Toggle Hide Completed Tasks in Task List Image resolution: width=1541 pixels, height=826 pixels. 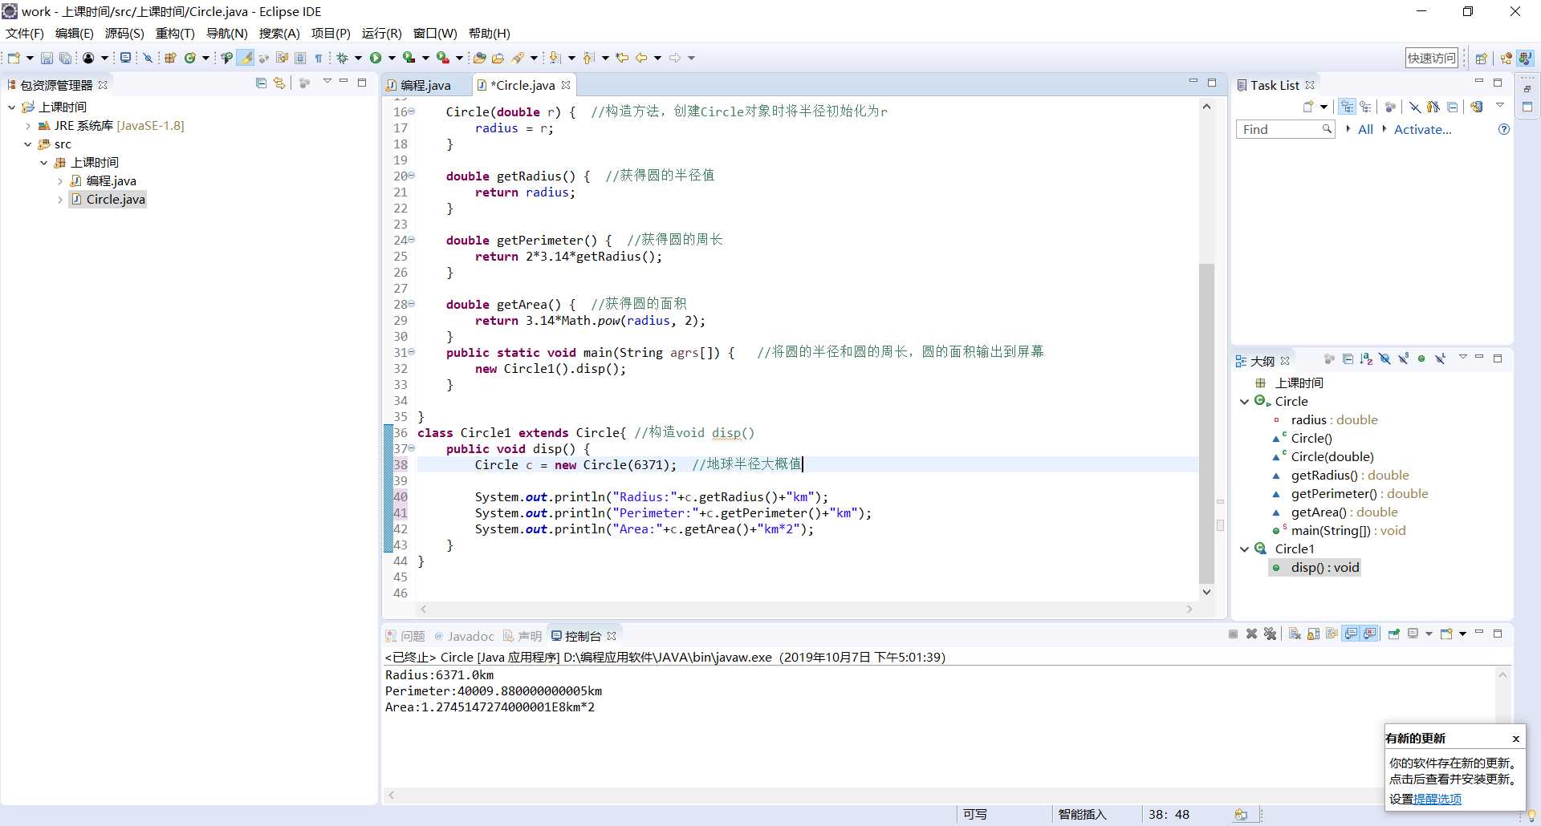coord(1415,107)
